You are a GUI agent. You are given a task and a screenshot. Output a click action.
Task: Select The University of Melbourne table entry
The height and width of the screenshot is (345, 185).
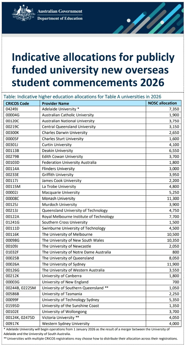67,234
